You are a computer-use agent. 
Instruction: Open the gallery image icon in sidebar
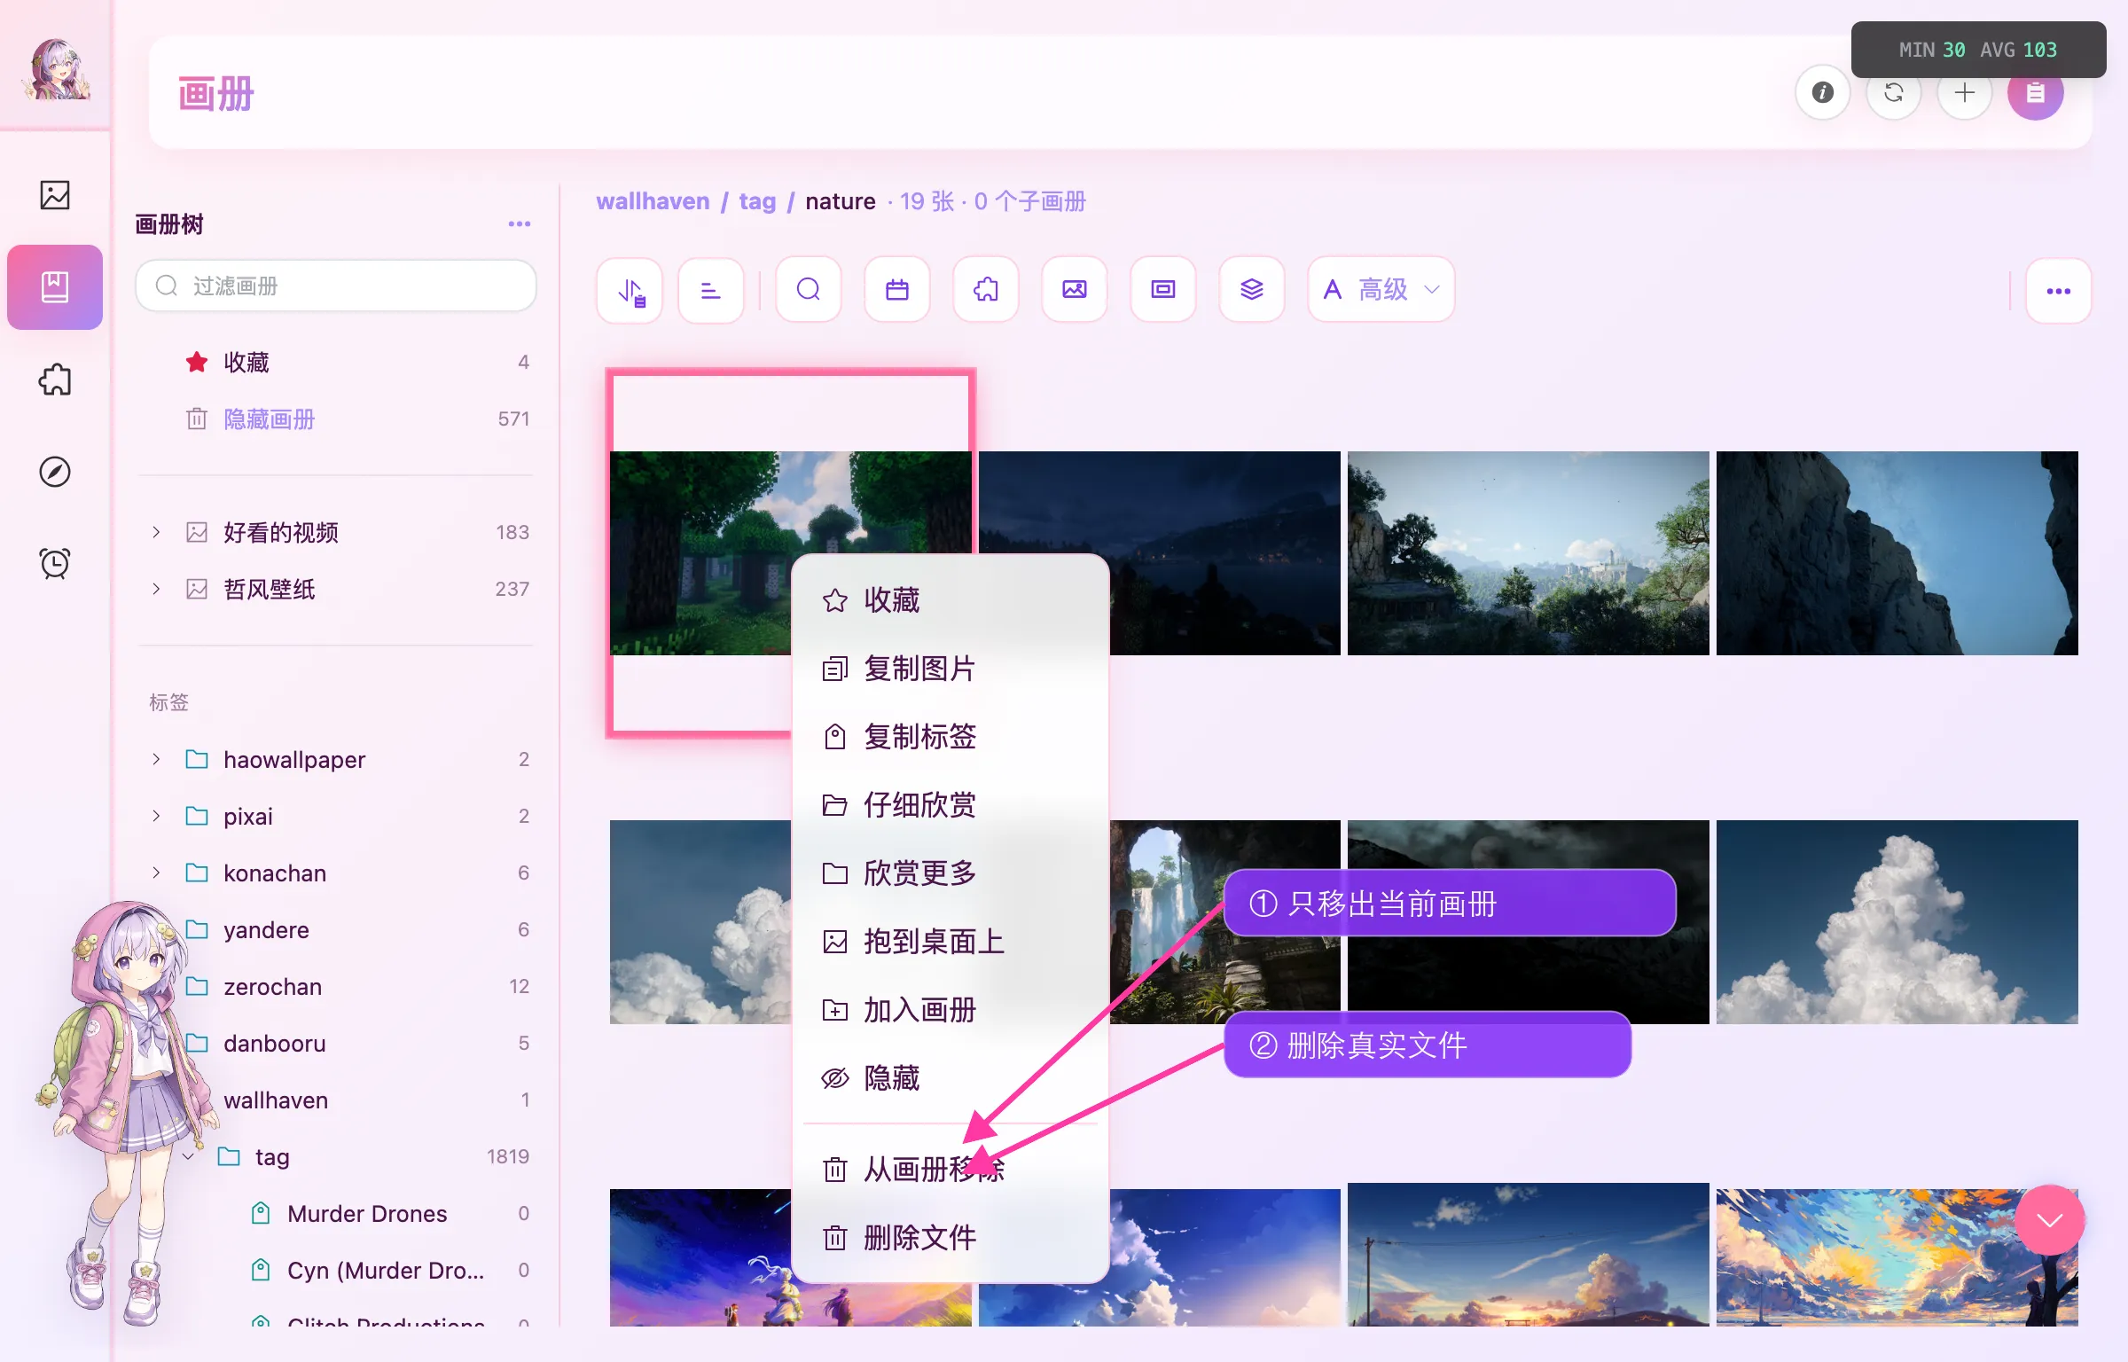(55, 195)
